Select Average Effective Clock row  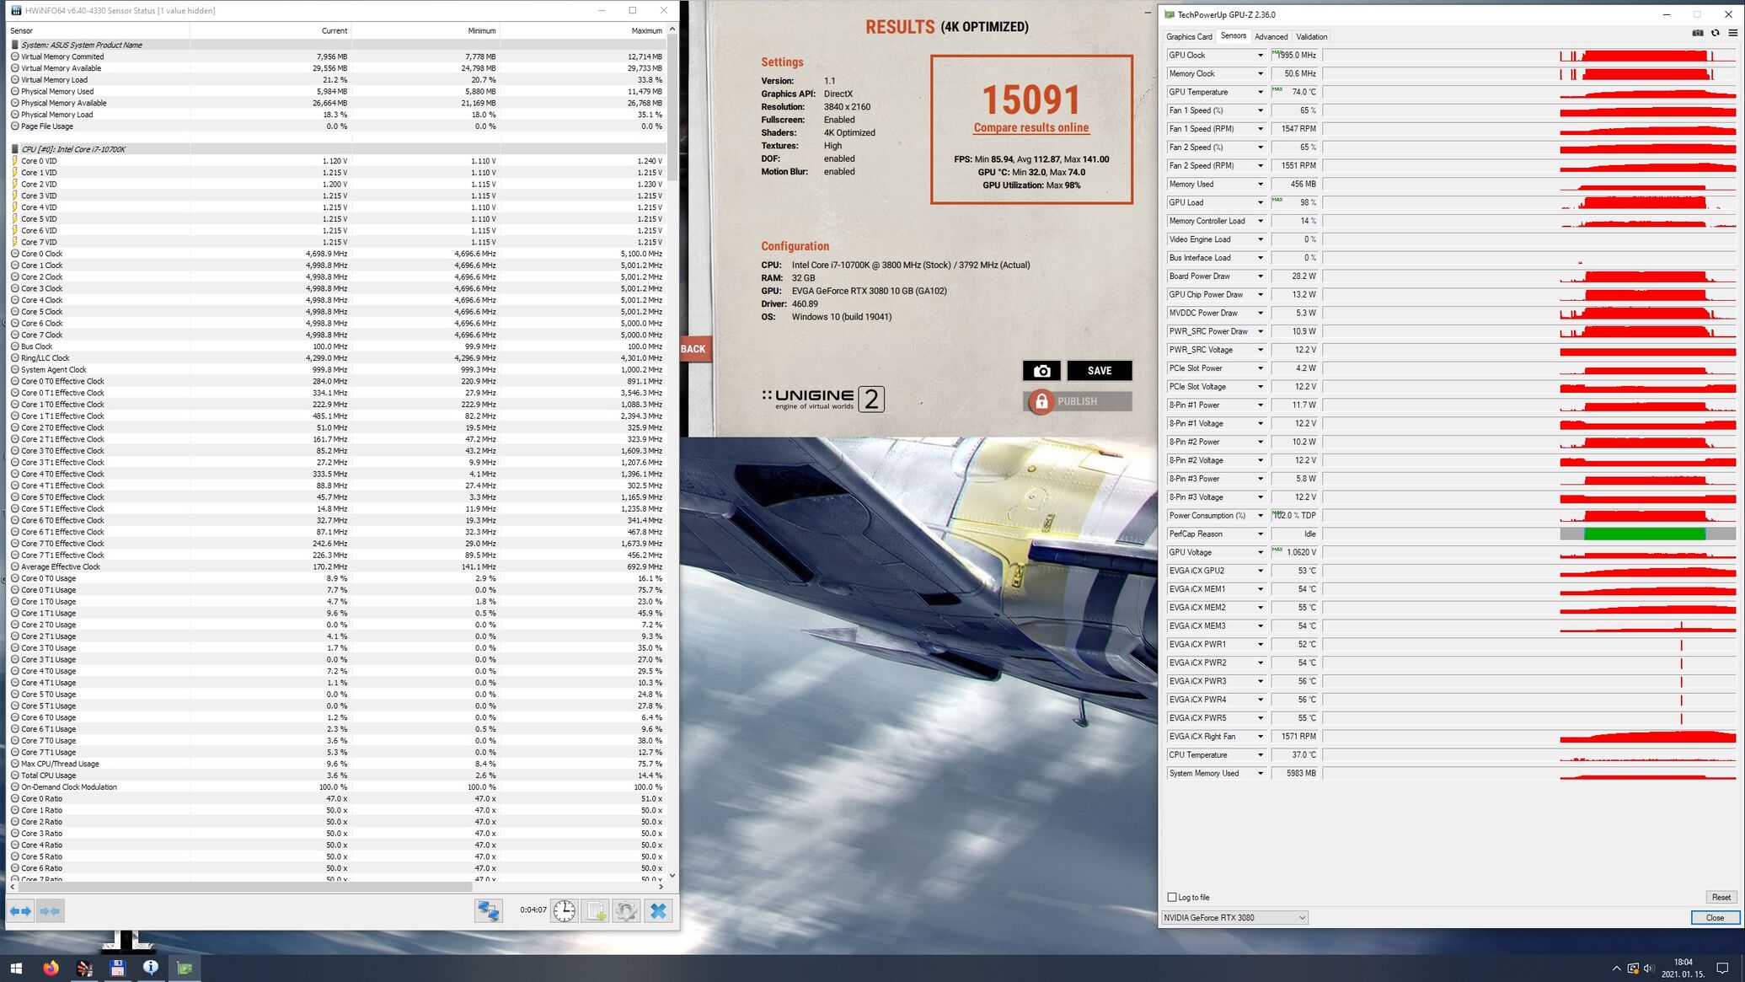[x=337, y=567]
